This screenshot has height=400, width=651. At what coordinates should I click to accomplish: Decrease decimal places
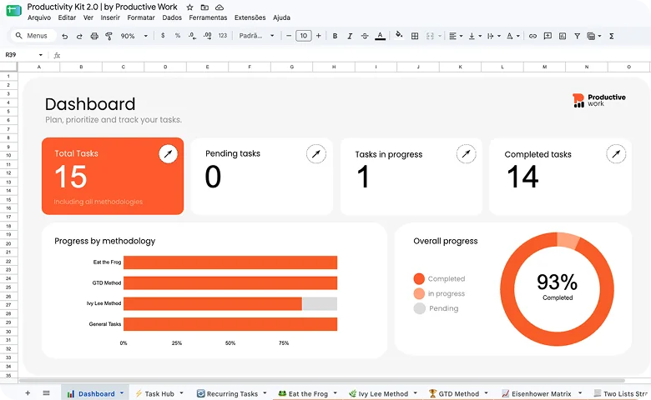tap(192, 36)
